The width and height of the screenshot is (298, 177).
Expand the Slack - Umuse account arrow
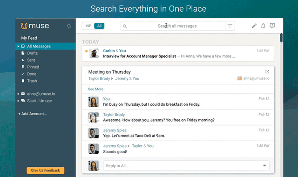coord(18,101)
